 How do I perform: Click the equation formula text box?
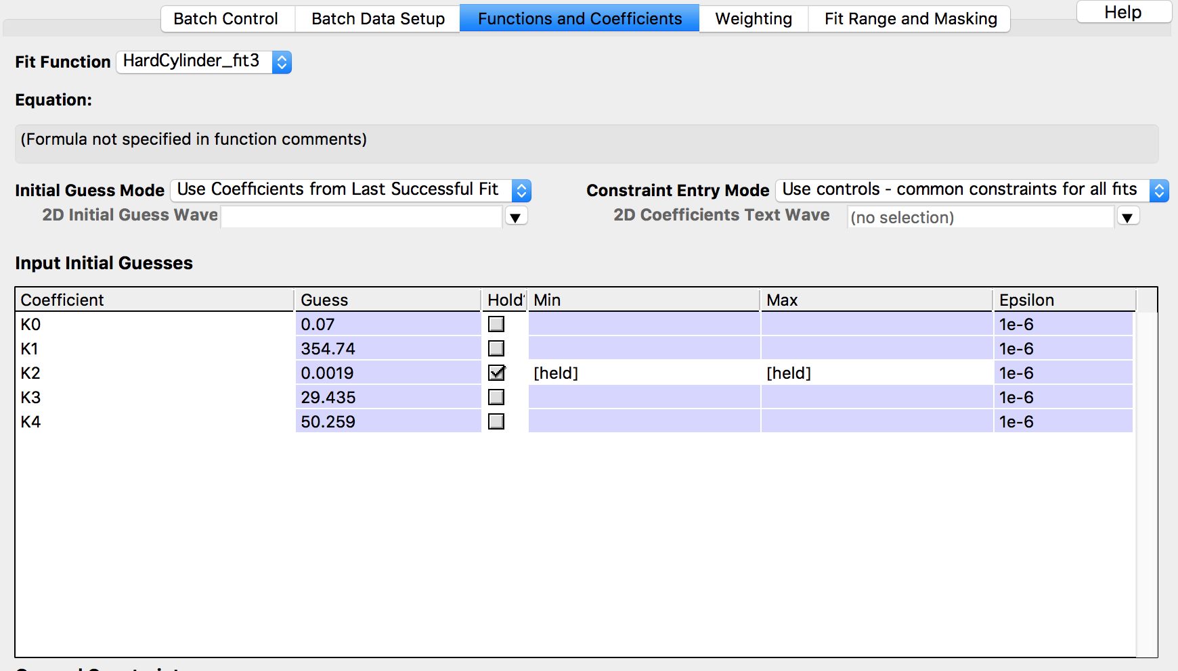[587, 143]
